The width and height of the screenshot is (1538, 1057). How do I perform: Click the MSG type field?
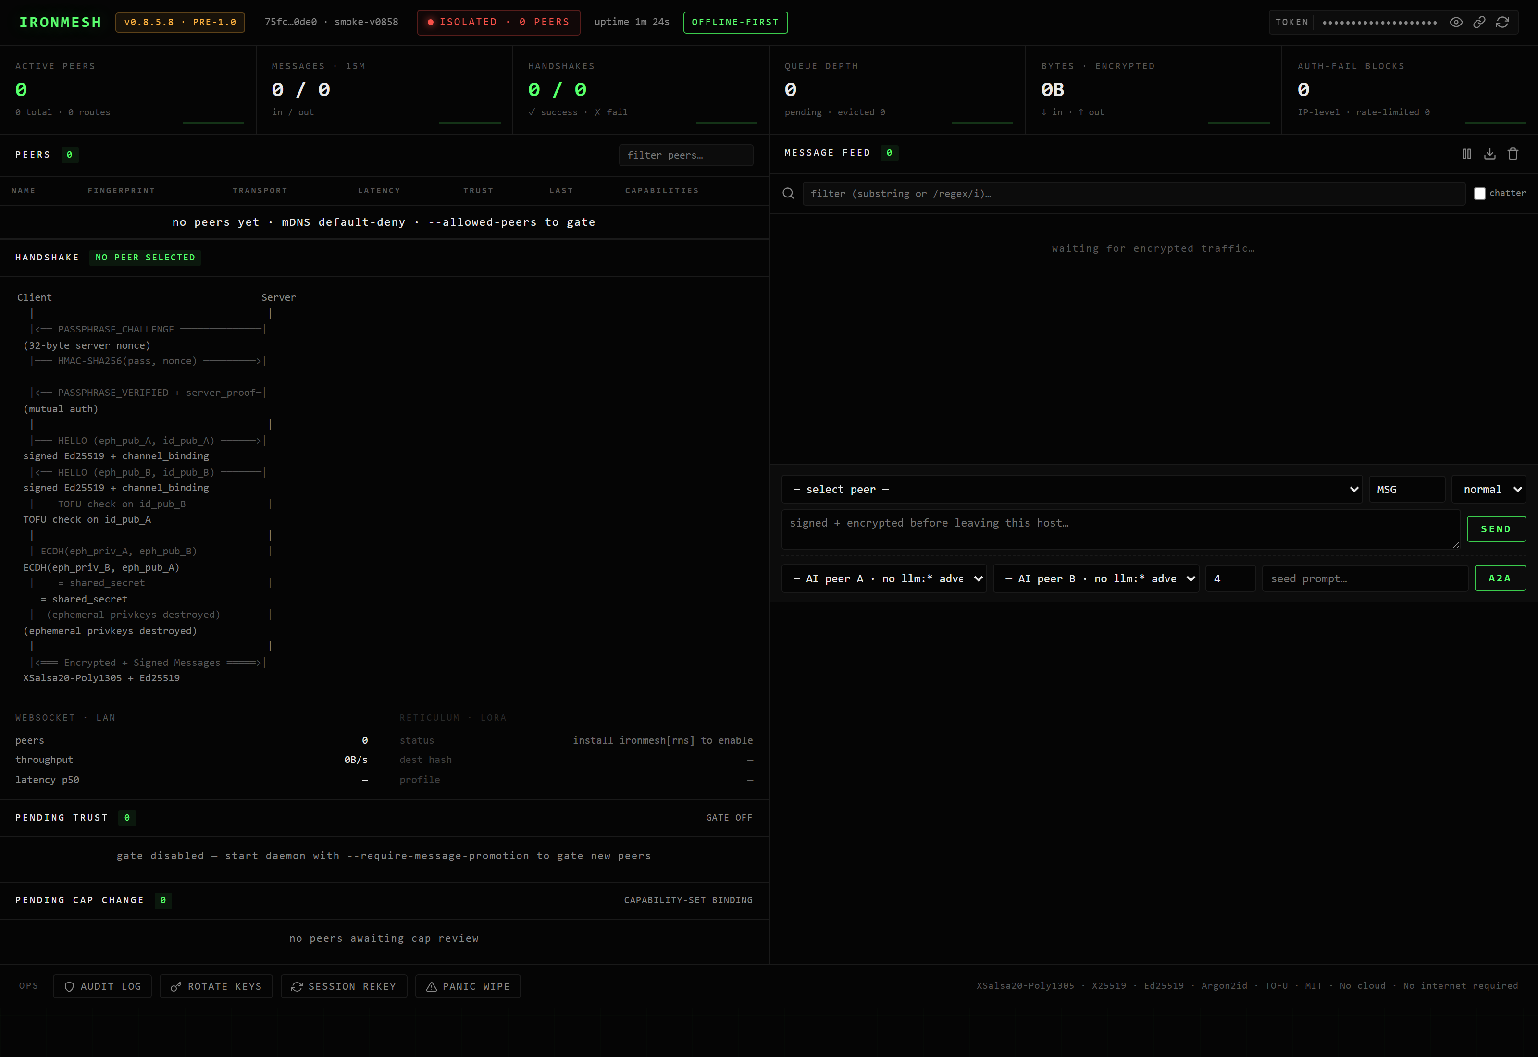click(x=1407, y=490)
